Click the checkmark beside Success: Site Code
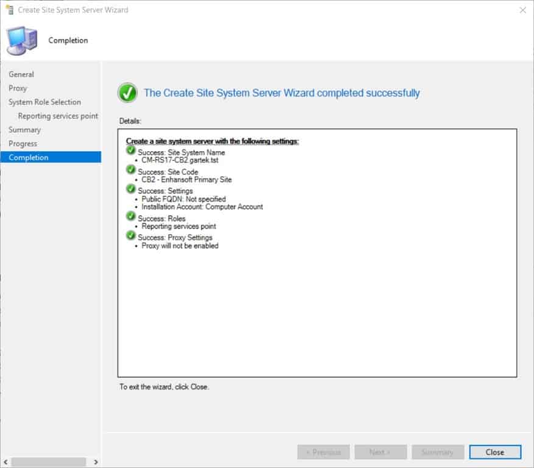534x468 pixels. [x=130, y=169]
